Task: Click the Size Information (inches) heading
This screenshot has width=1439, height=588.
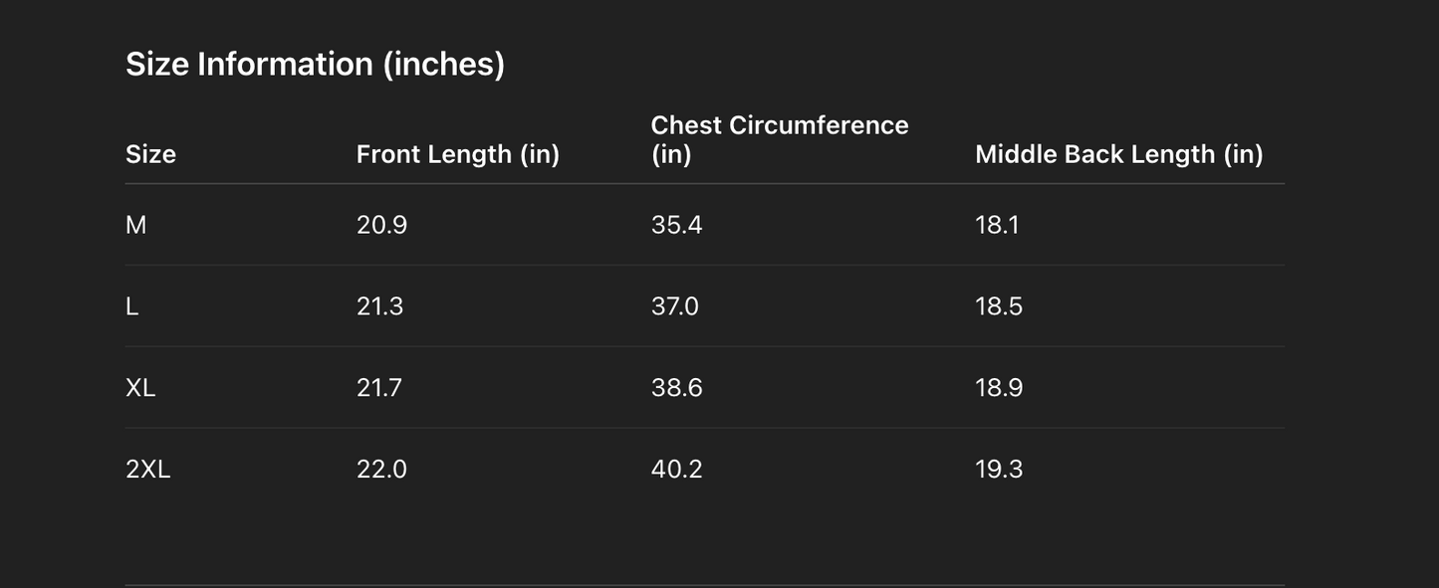Action: coord(315,64)
